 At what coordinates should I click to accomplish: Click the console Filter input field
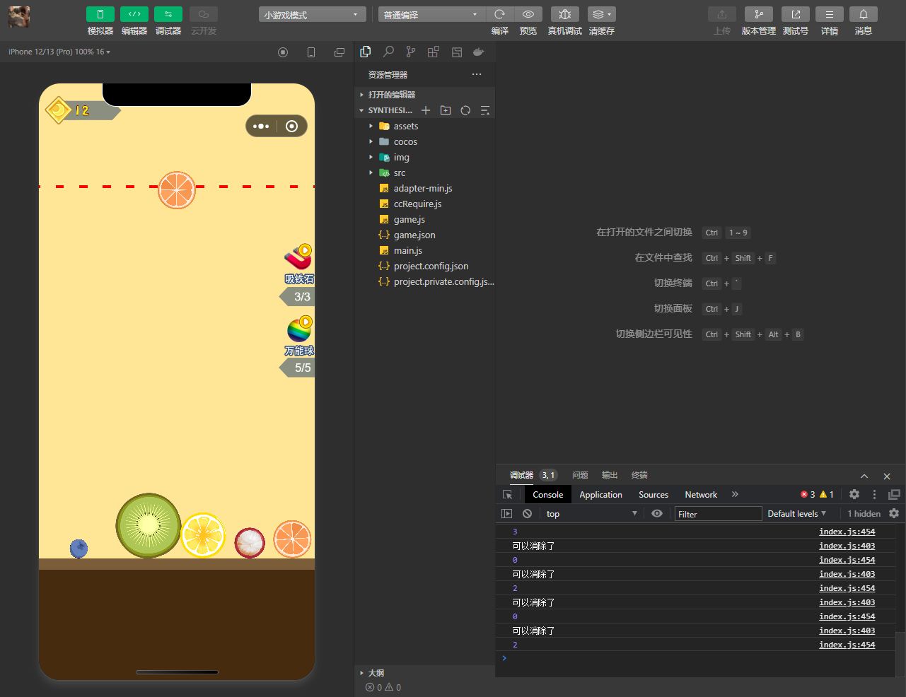(717, 514)
